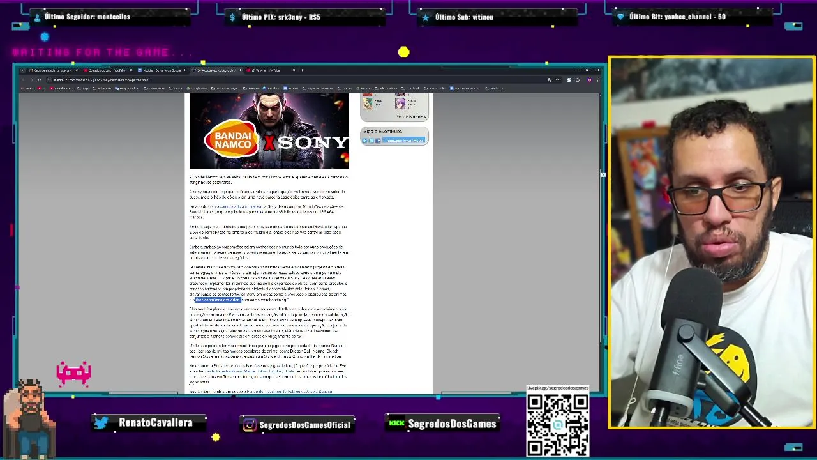Open a new browser tab
817x460 pixels.
(x=303, y=70)
